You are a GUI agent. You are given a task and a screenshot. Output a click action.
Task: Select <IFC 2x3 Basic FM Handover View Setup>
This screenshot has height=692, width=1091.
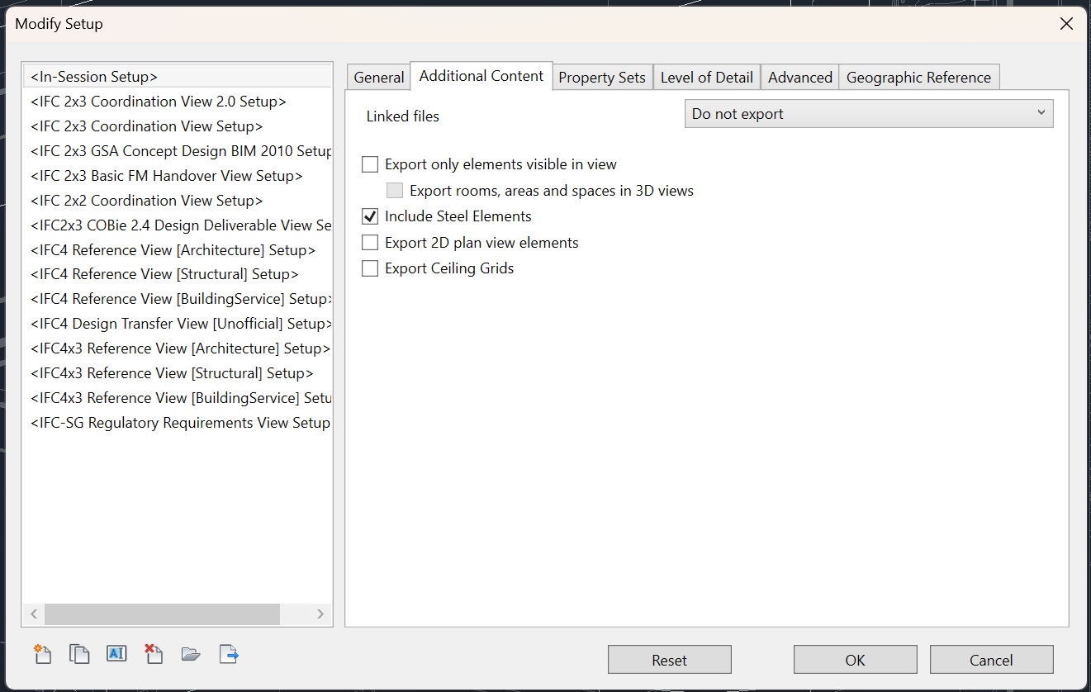(x=178, y=176)
